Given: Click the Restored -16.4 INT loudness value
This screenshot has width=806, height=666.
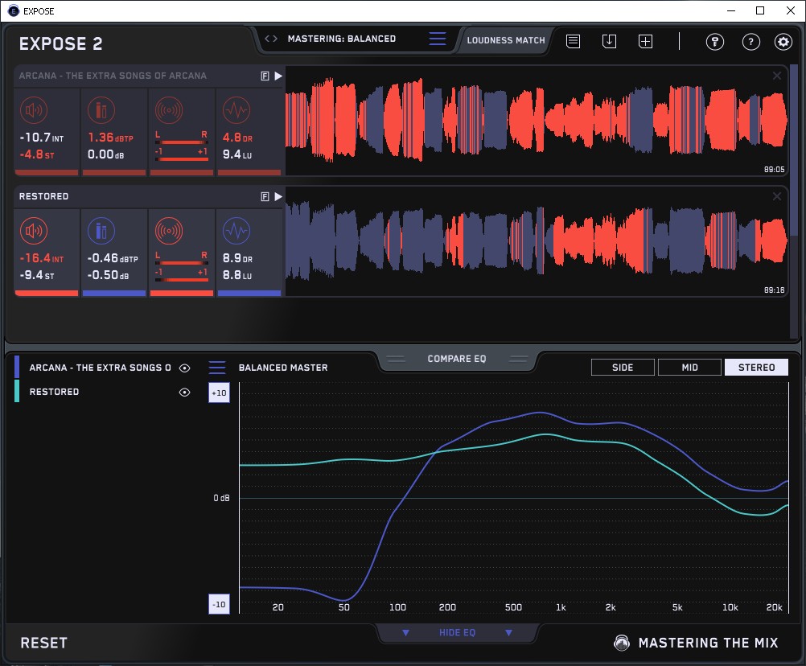Looking at the screenshot, I should click(42, 258).
